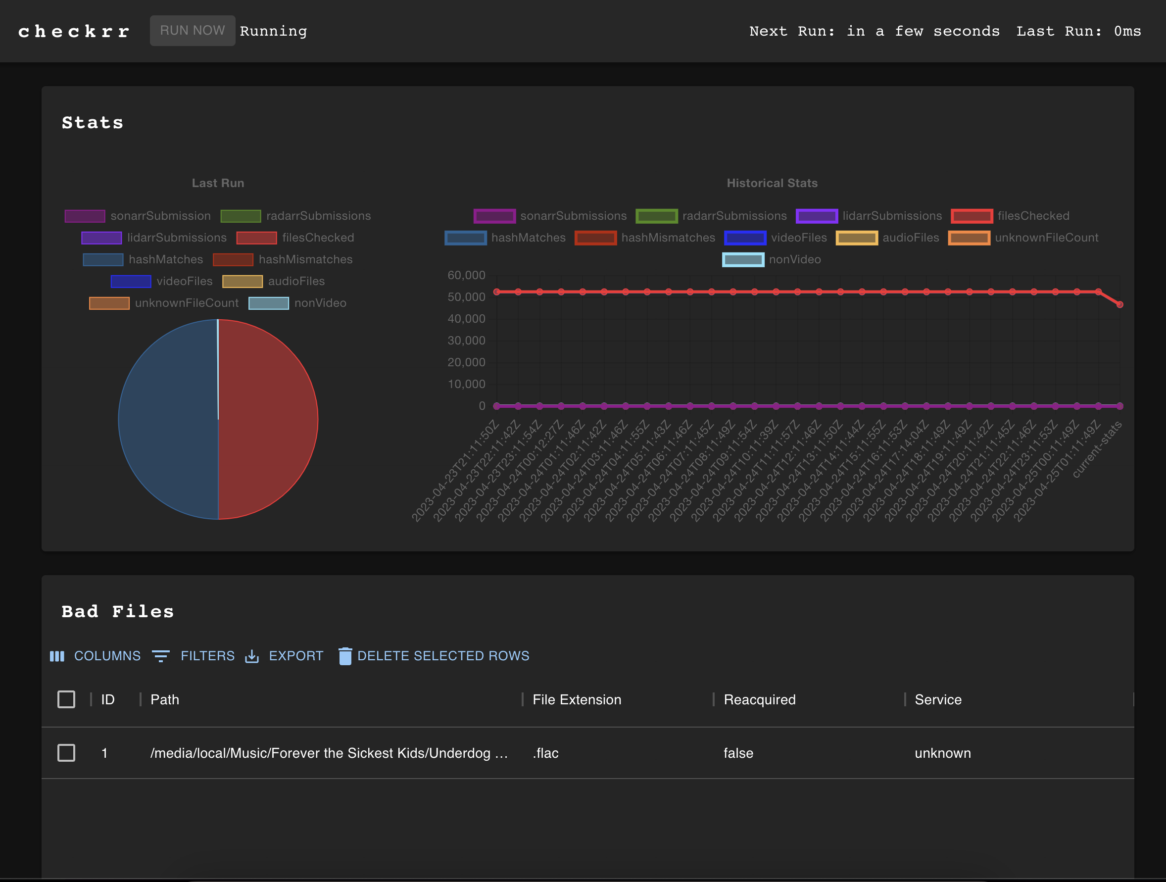Tick the select-all header checkbox
The height and width of the screenshot is (882, 1166).
click(66, 699)
